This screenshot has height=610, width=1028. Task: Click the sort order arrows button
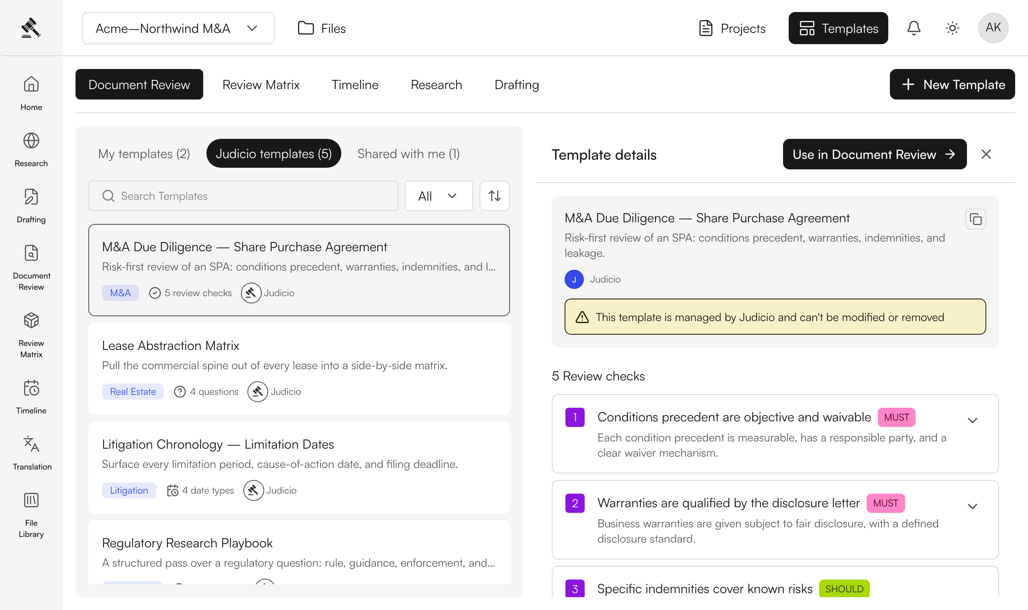[x=494, y=196]
